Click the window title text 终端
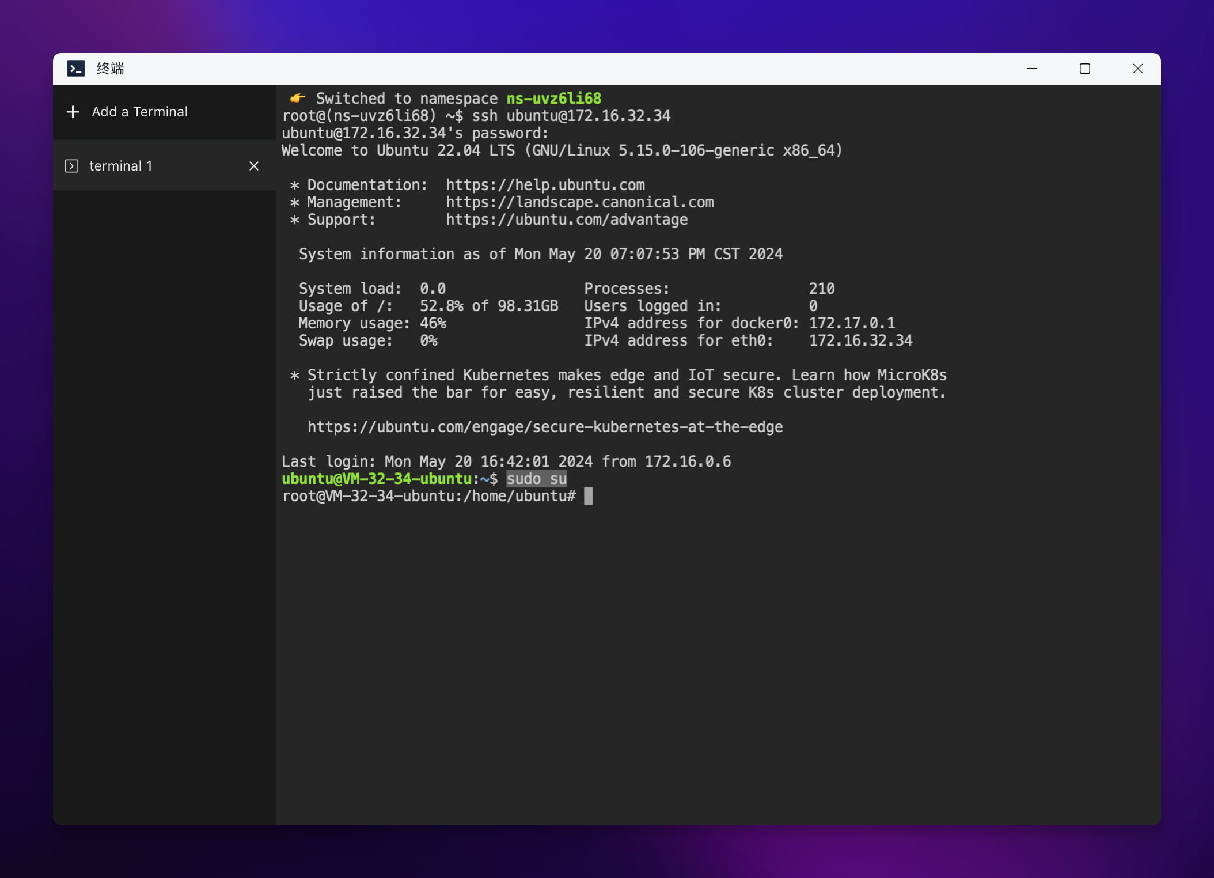This screenshot has height=878, width=1214. point(110,69)
